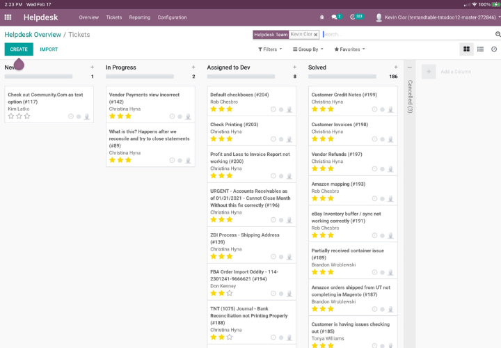Open the Favorites dropdown
This screenshot has width=501, height=348.
(x=349, y=49)
